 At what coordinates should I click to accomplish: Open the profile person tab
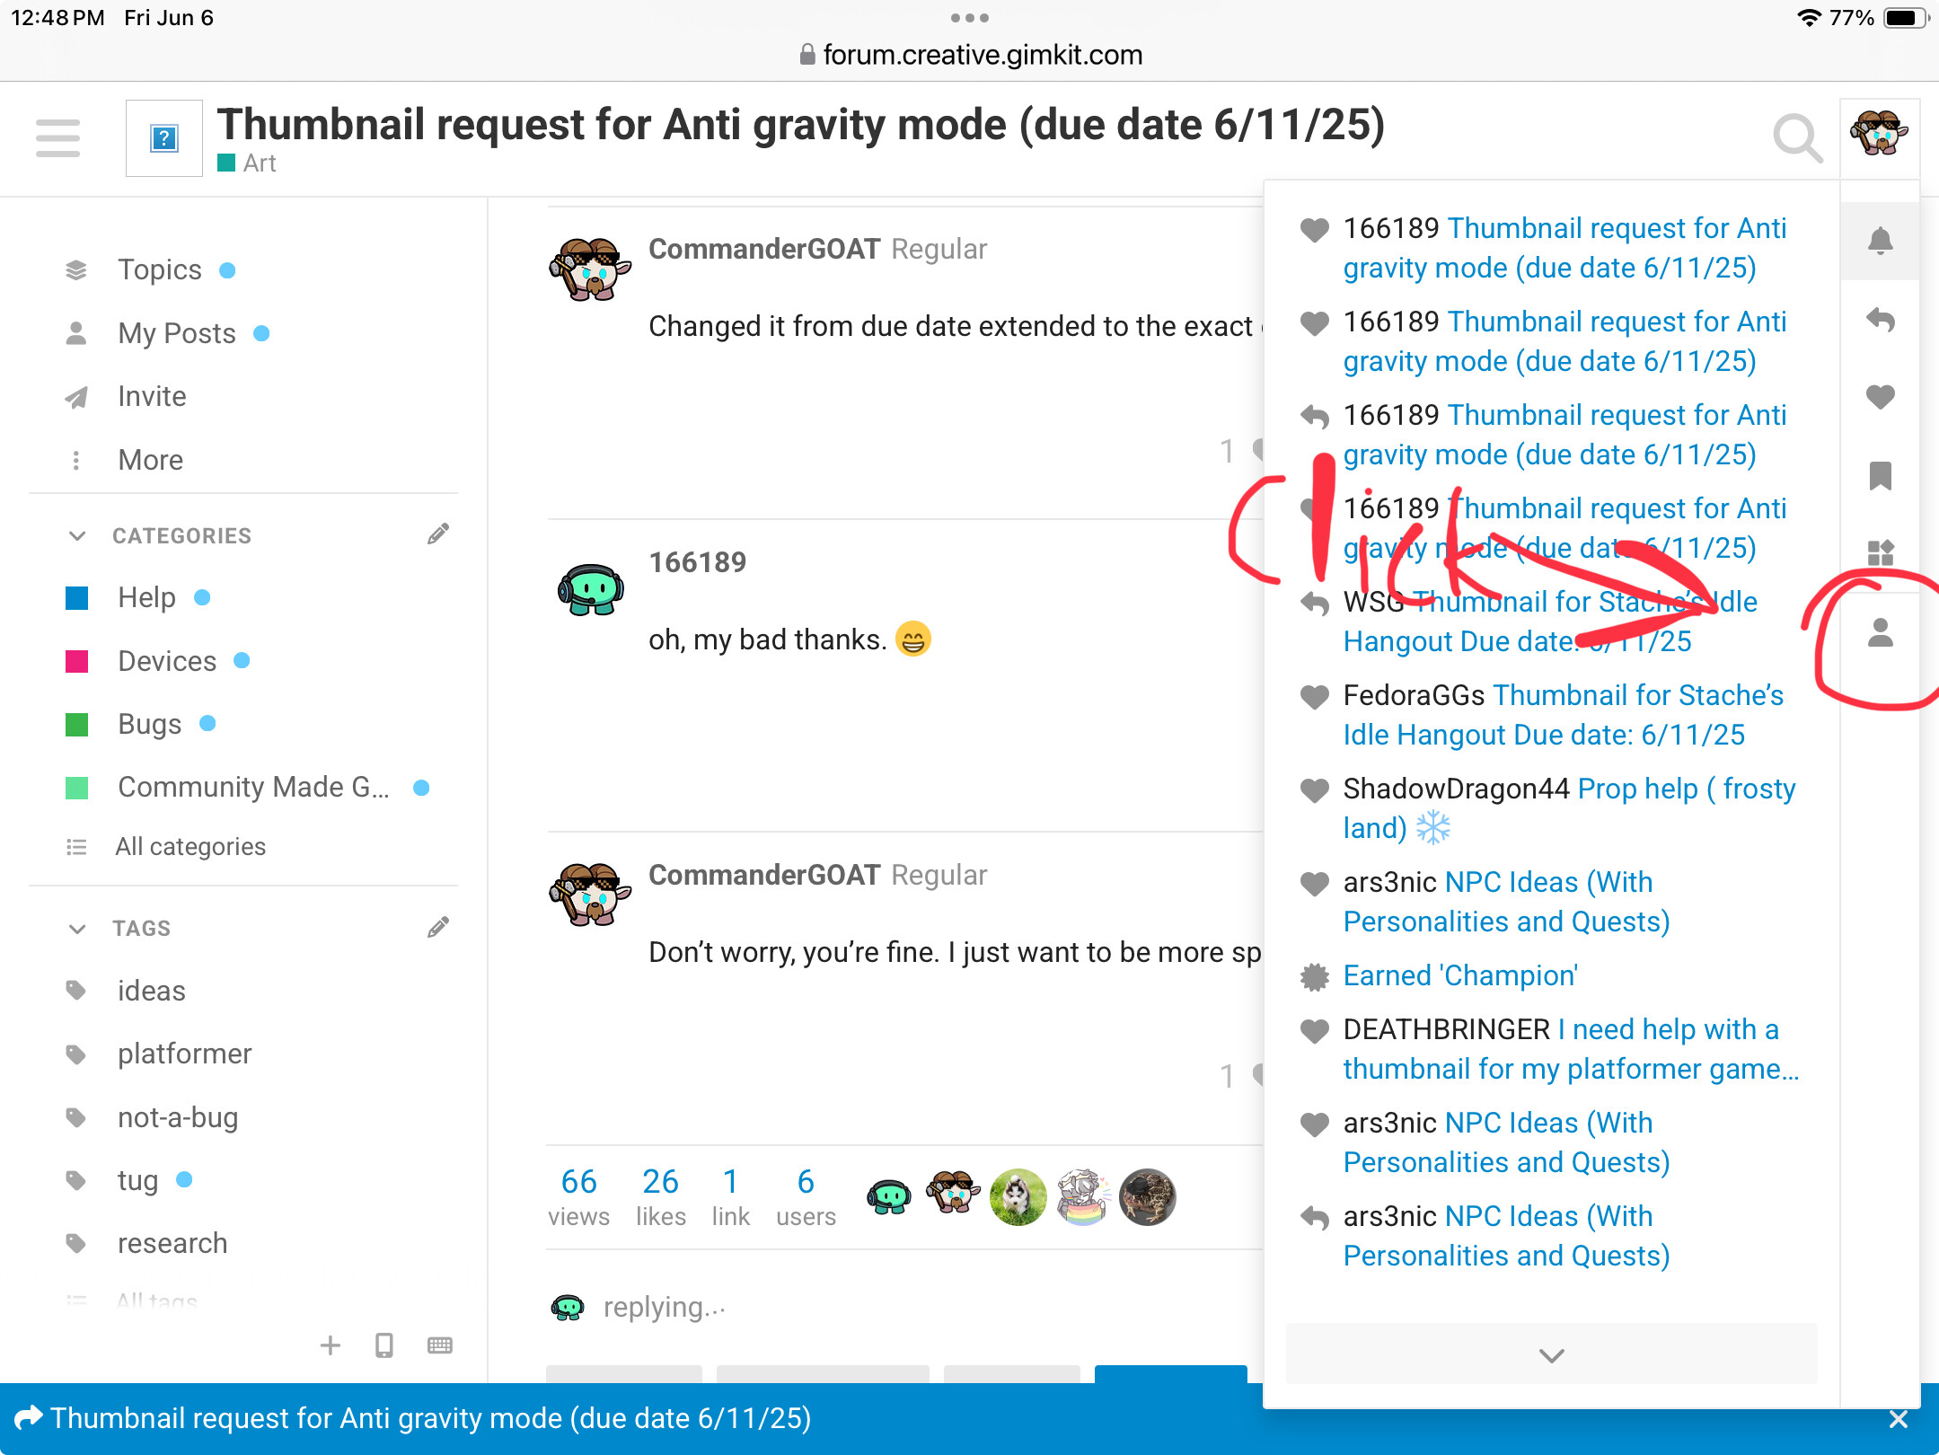[1880, 633]
